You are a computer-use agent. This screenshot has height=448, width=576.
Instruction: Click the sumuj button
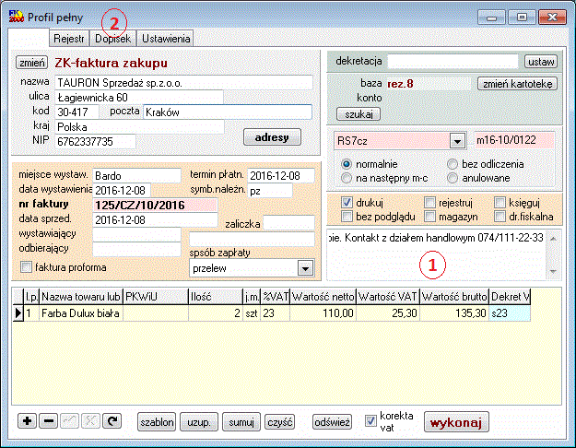click(241, 422)
